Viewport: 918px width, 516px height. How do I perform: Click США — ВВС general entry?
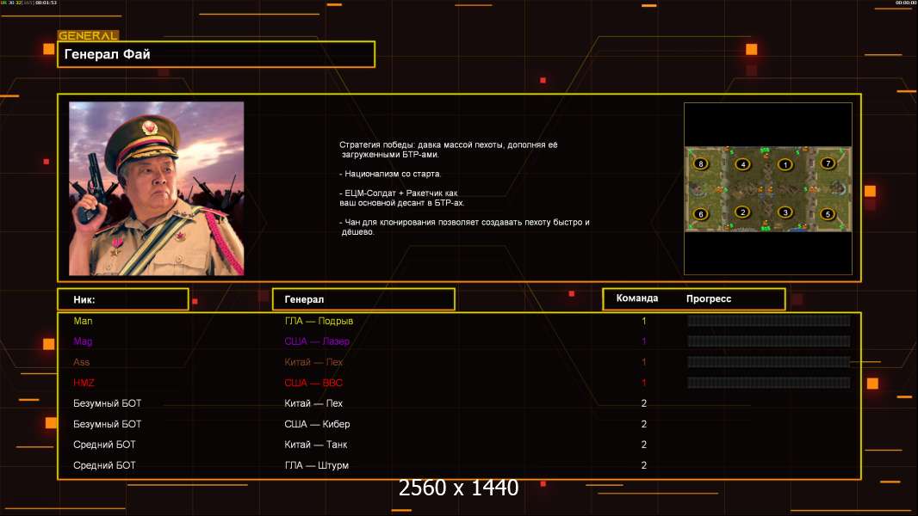click(313, 383)
